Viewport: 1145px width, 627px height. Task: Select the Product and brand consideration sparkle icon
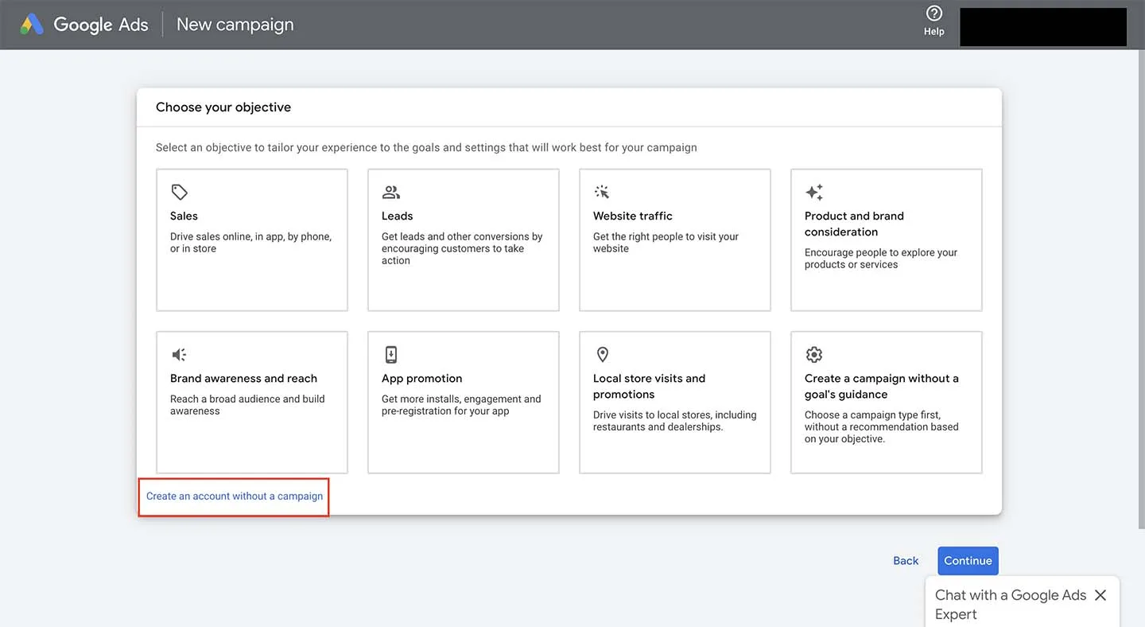(x=813, y=191)
